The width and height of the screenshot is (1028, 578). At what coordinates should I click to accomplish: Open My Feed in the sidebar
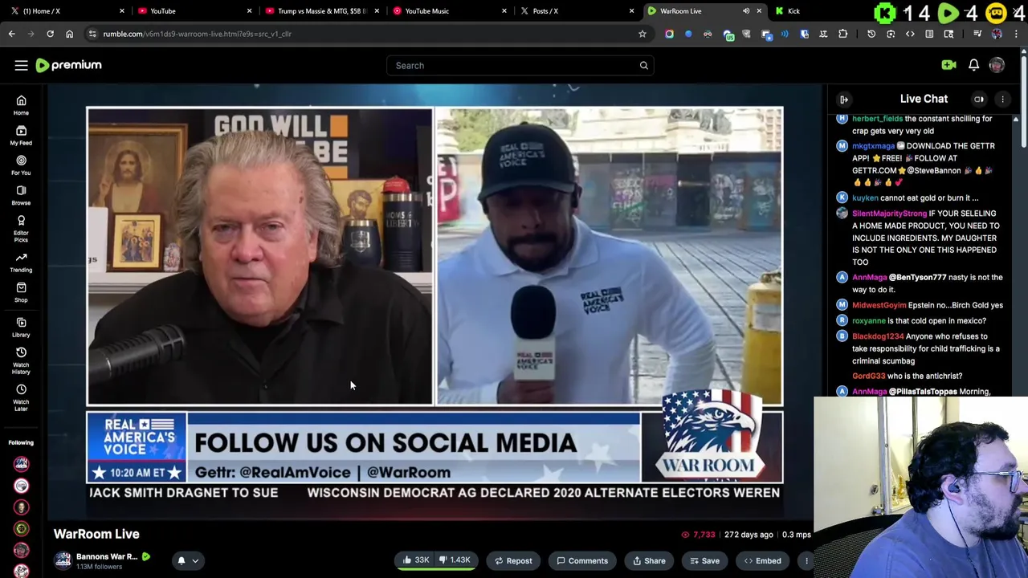coord(21,135)
